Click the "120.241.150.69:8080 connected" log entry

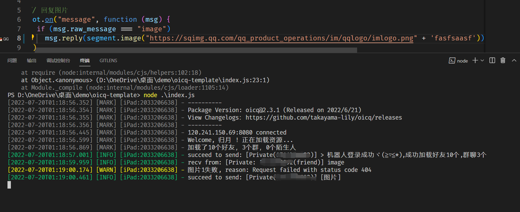pos(237,132)
